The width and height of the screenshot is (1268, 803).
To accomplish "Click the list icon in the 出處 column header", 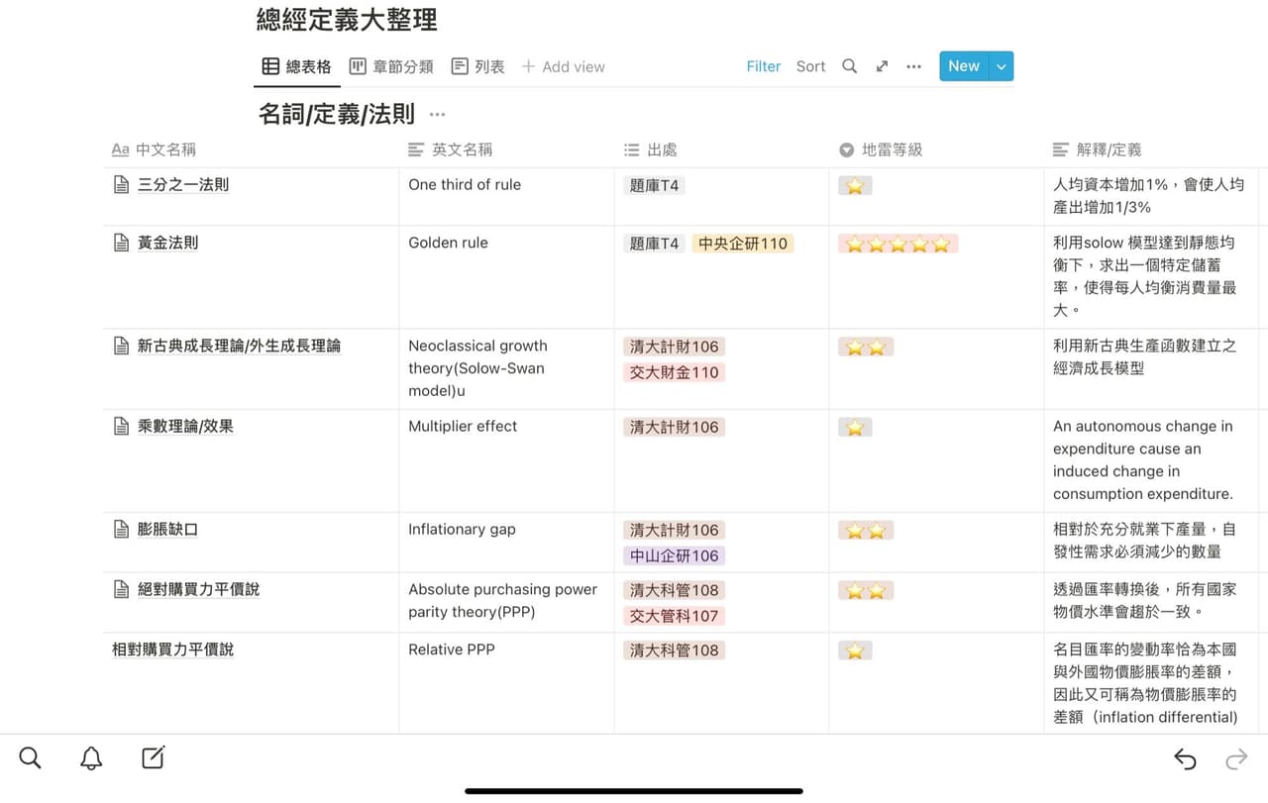I will coord(631,150).
